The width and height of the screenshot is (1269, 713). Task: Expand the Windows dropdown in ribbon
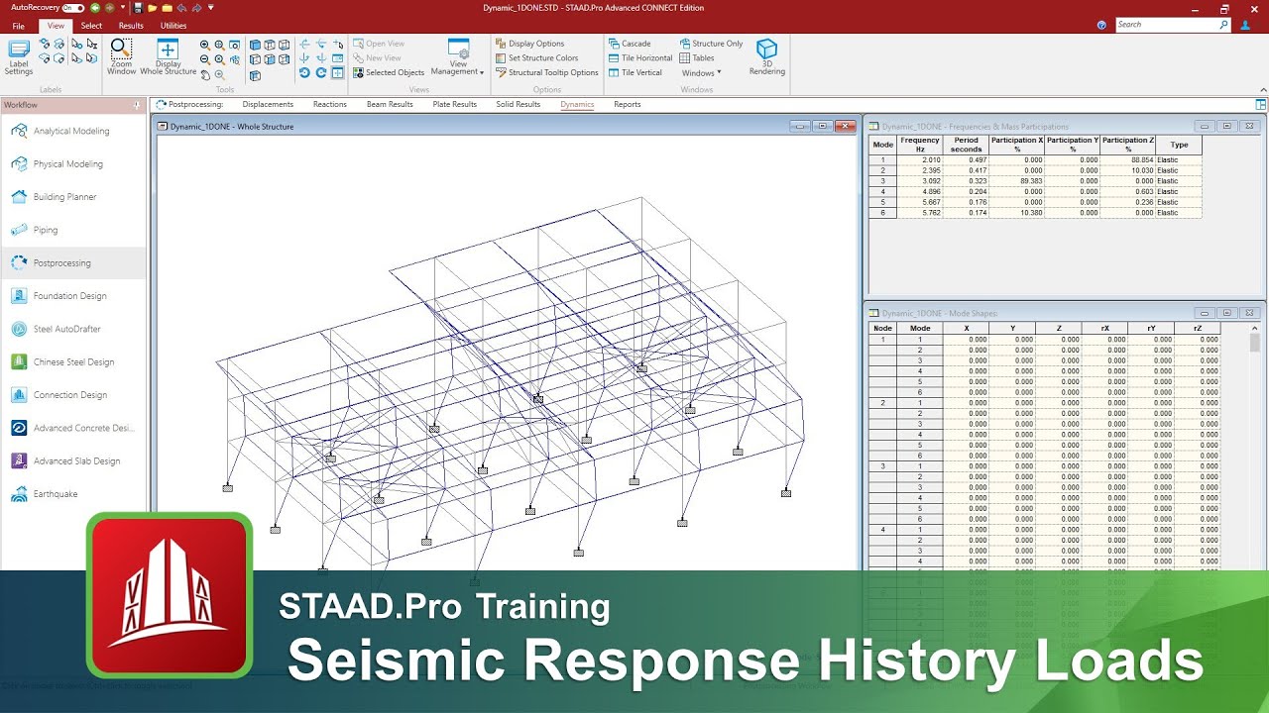701,72
